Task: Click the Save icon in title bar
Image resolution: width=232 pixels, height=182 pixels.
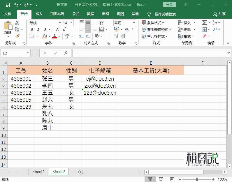Action: coord(8,5)
